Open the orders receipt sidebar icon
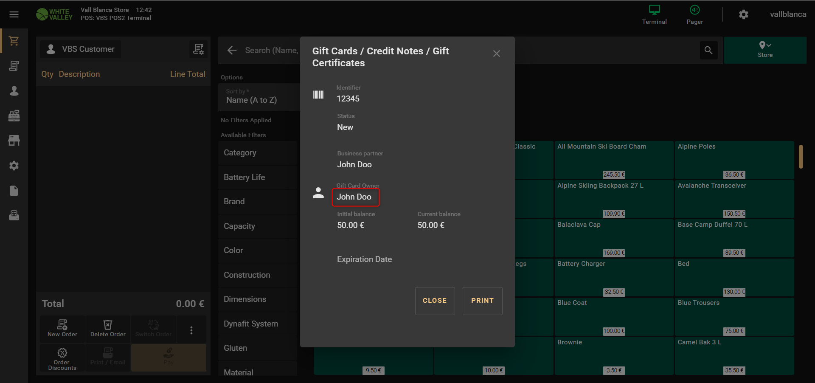The height and width of the screenshot is (383, 815). pos(14,66)
